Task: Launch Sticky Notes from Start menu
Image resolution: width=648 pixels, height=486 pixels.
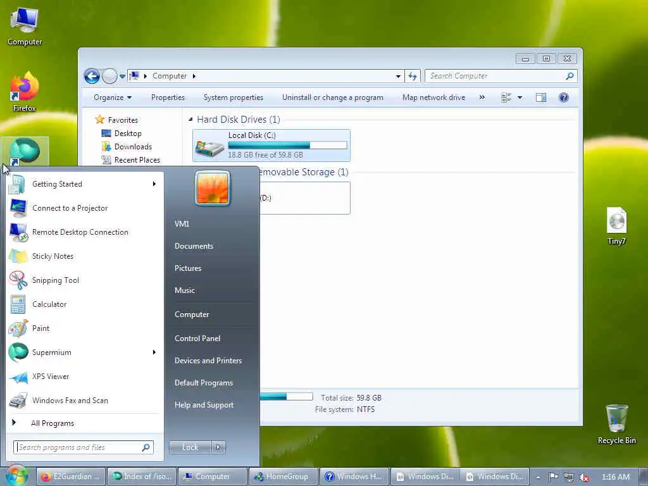Action: pyautogui.click(x=85, y=256)
